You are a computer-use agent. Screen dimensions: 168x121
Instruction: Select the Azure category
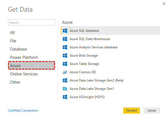point(32,65)
